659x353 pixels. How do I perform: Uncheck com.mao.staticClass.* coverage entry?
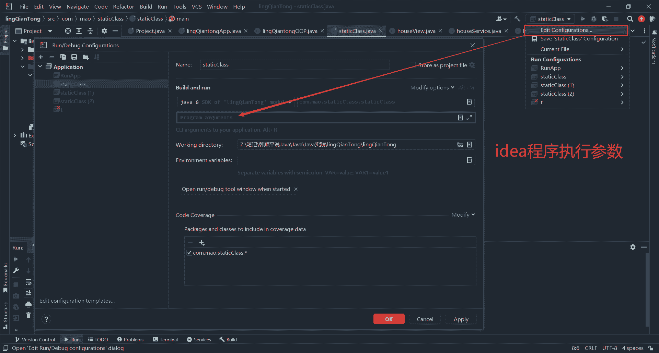(x=189, y=253)
